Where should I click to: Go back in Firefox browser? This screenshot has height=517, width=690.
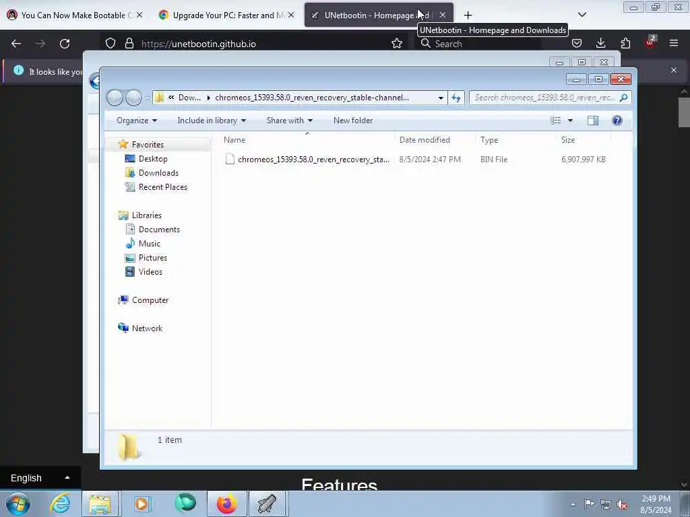pyautogui.click(x=16, y=44)
